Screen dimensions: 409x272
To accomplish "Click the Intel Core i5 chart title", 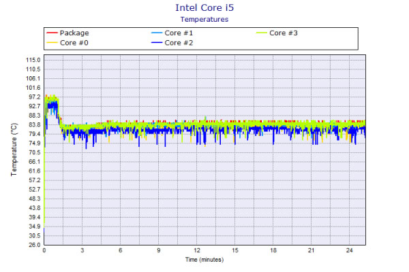I will tap(204, 7).
